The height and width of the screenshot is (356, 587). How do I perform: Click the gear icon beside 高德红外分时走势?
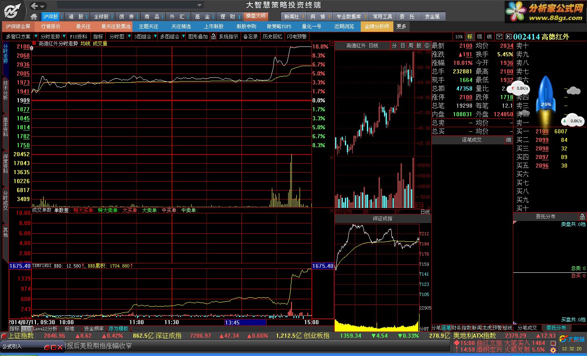[x=34, y=43]
